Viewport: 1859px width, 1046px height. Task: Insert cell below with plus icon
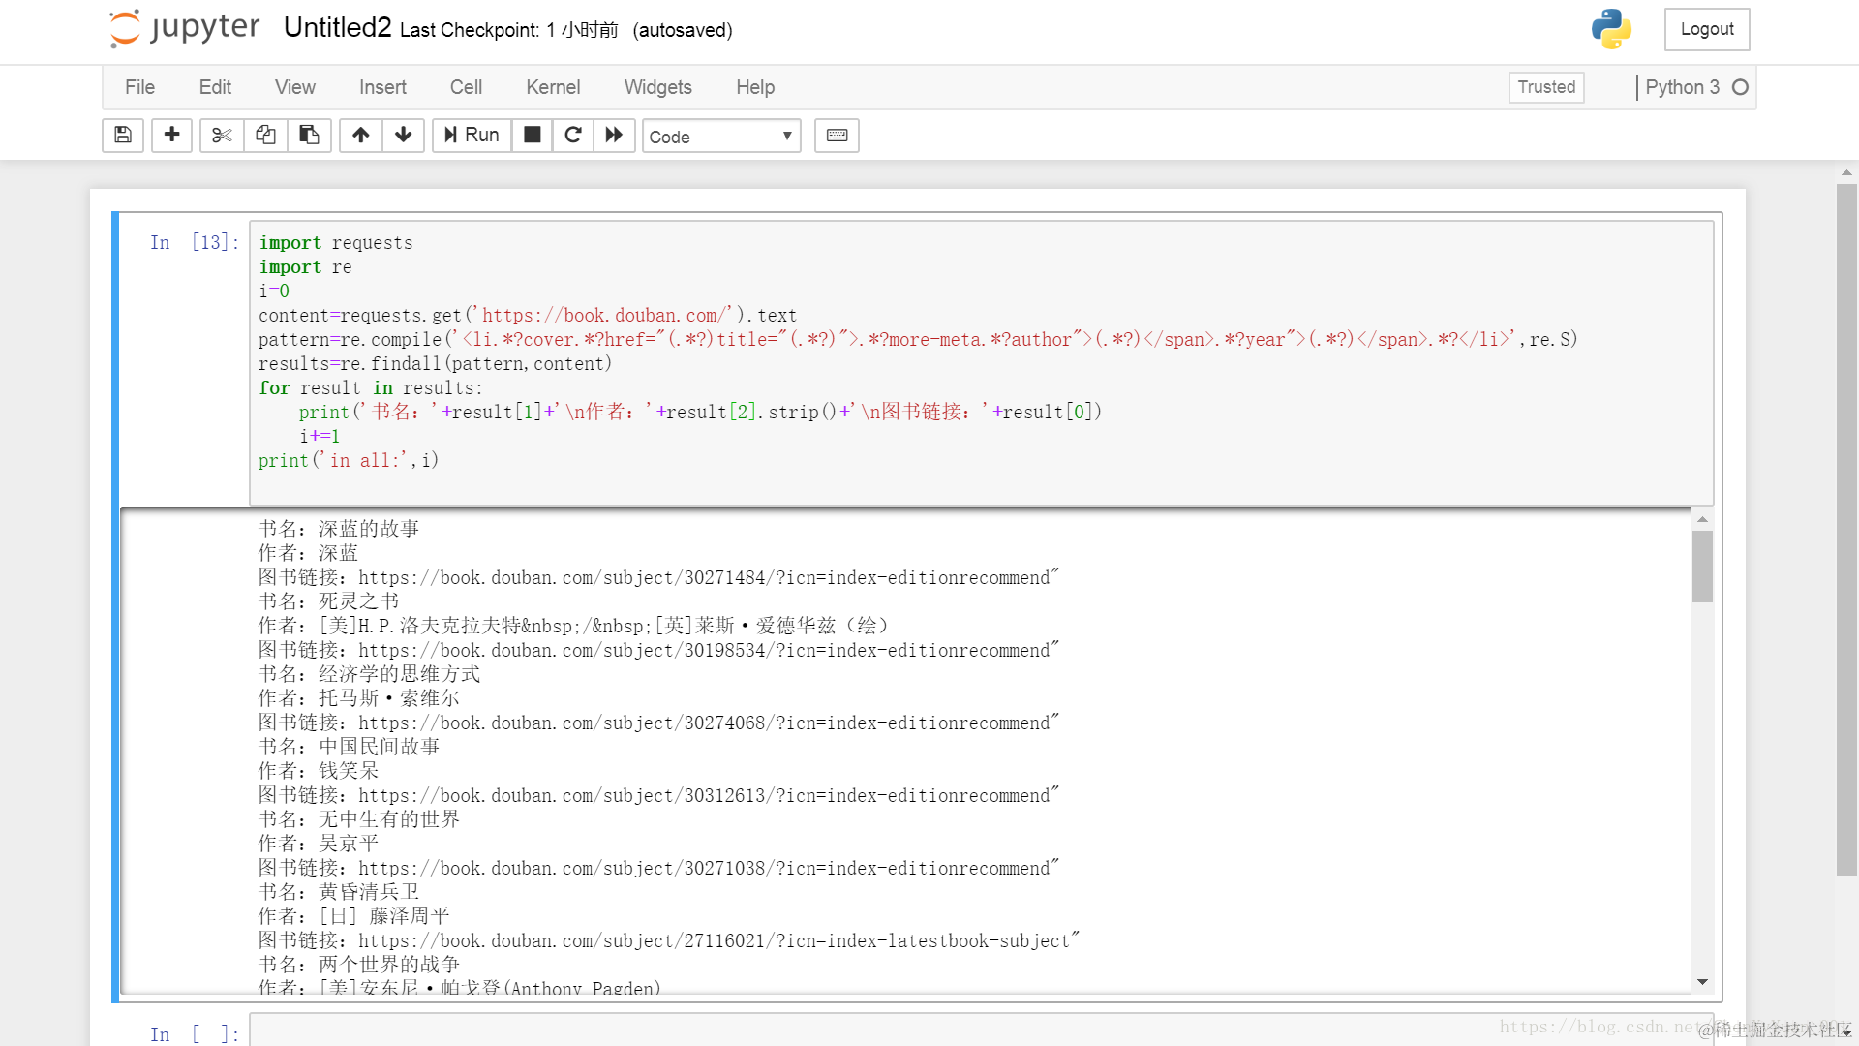pos(171,136)
